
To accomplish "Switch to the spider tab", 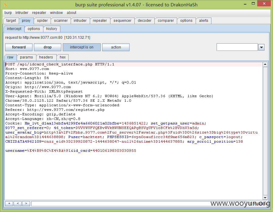I will (42, 21).
